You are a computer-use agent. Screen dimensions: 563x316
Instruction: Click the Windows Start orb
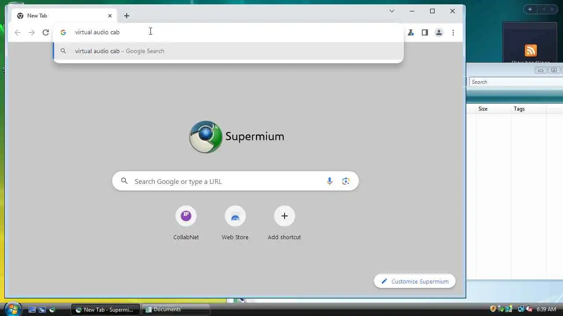(x=12, y=309)
